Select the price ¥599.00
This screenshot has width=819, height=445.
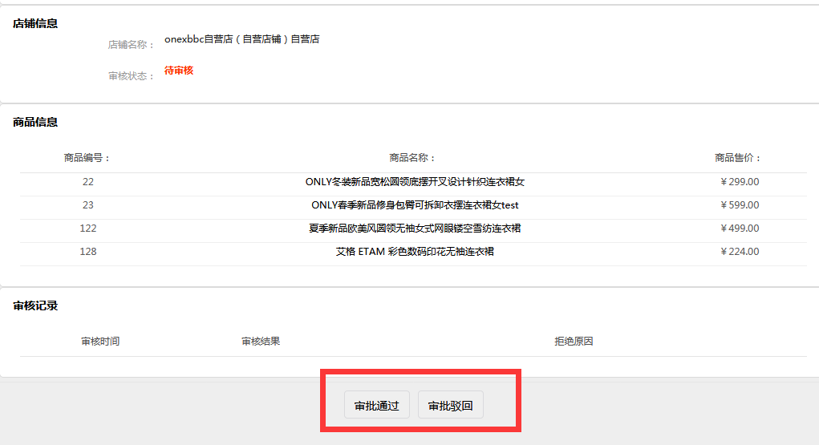click(x=740, y=205)
